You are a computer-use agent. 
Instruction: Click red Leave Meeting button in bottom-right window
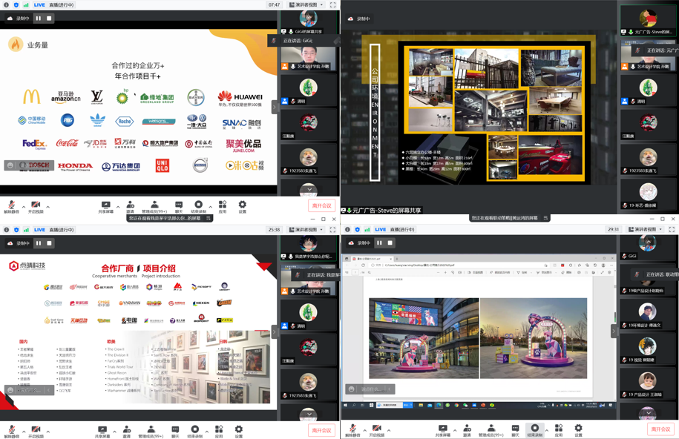tap(660, 429)
